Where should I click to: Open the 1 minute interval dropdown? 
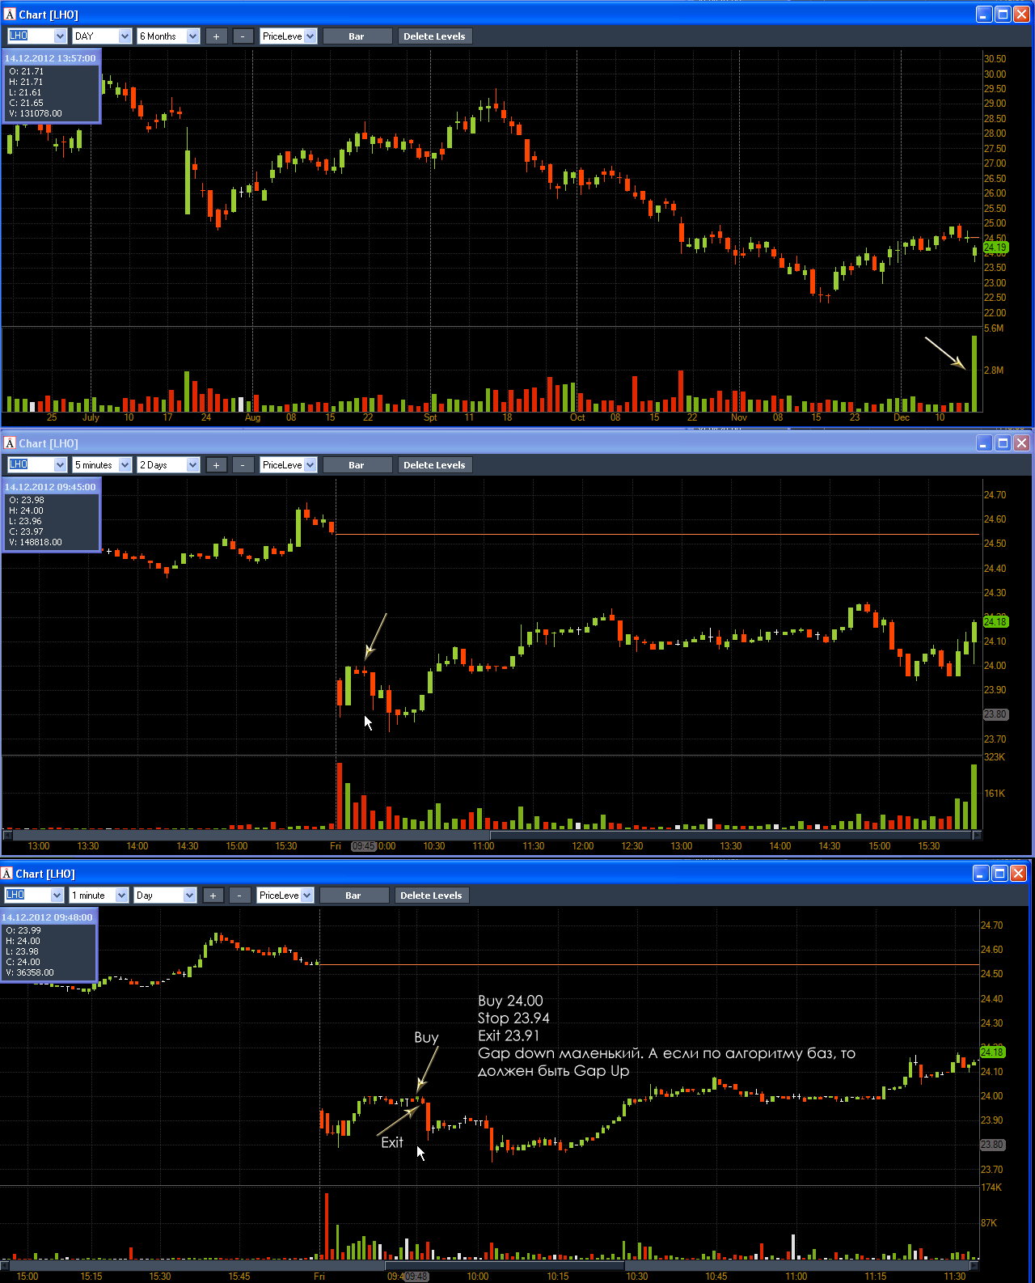tap(99, 896)
